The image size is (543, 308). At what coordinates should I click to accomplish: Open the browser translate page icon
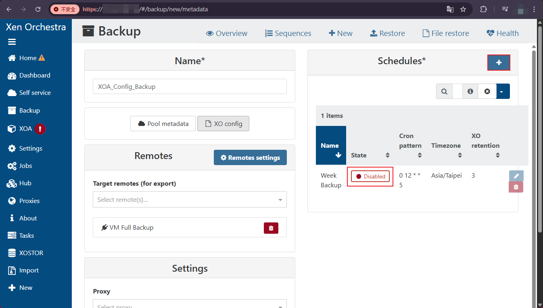tap(450, 9)
